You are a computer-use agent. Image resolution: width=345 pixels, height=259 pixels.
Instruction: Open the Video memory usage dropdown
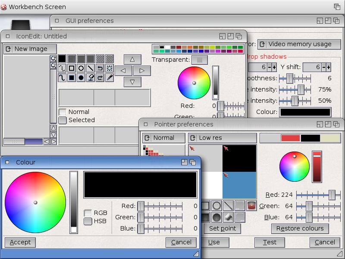299,44
